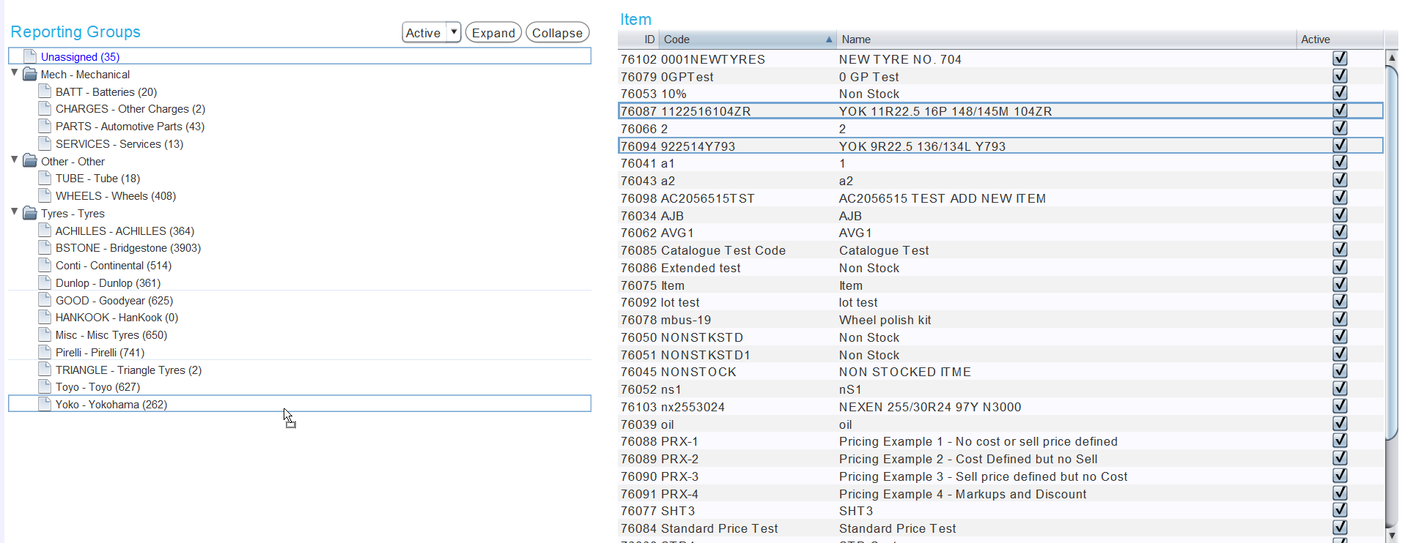This screenshot has height=543, width=1402.
Task: Select the YOK 11R22.5 16P item row
Action: pos(1000,111)
